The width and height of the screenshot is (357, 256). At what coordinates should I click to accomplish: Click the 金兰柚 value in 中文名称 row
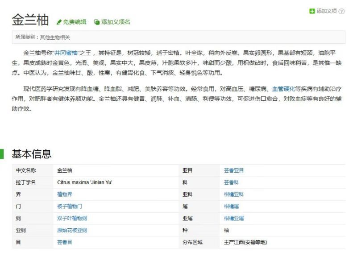(65, 170)
